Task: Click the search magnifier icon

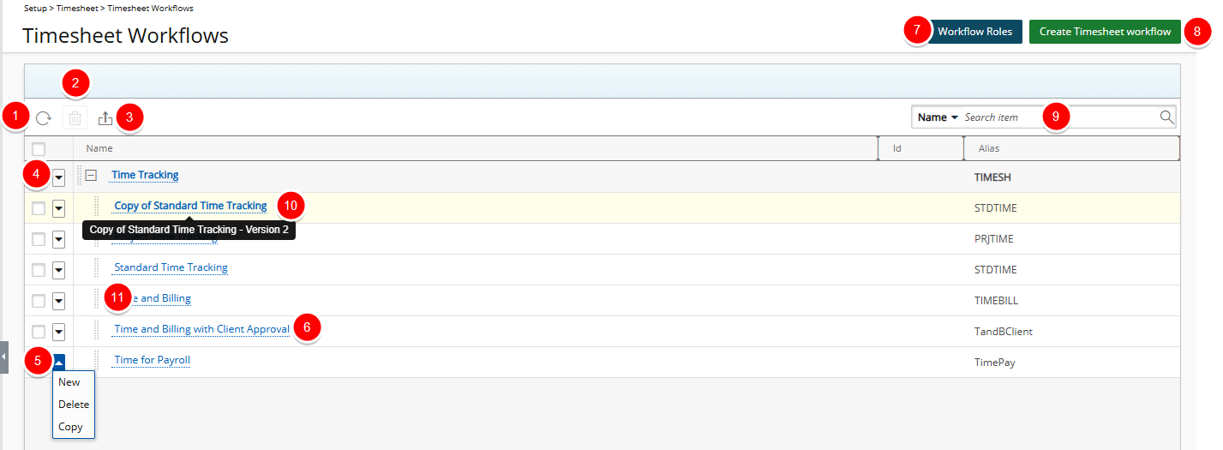Action: 1166,117
